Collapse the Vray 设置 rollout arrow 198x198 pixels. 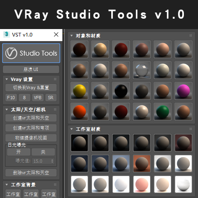(x=7, y=79)
